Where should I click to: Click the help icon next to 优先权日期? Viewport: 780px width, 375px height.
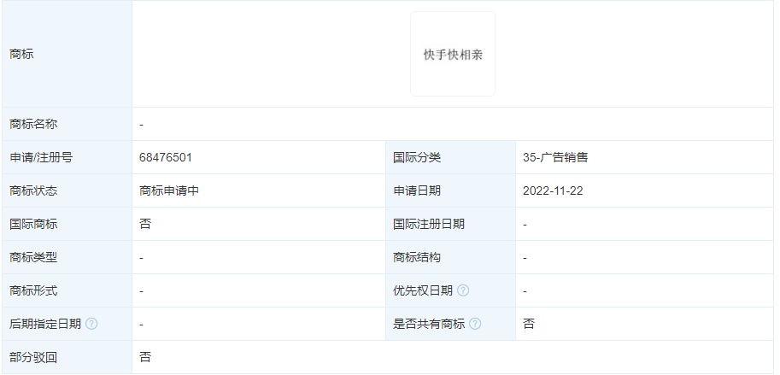(x=463, y=290)
